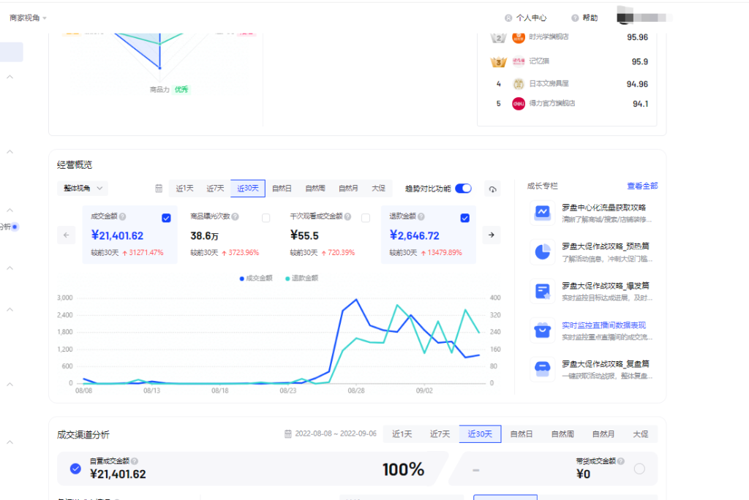The width and height of the screenshot is (749, 500).
Task: Select 近30天 tab in 经营概览
Action: pyautogui.click(x=248, y=189)
